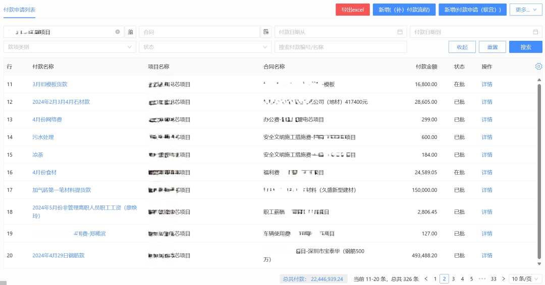
Task: Go to page 1
Action: point(435,279)
